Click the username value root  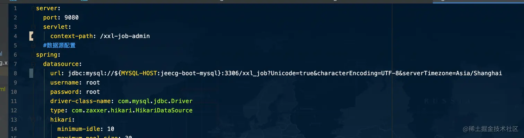click(x=93, y=82)
